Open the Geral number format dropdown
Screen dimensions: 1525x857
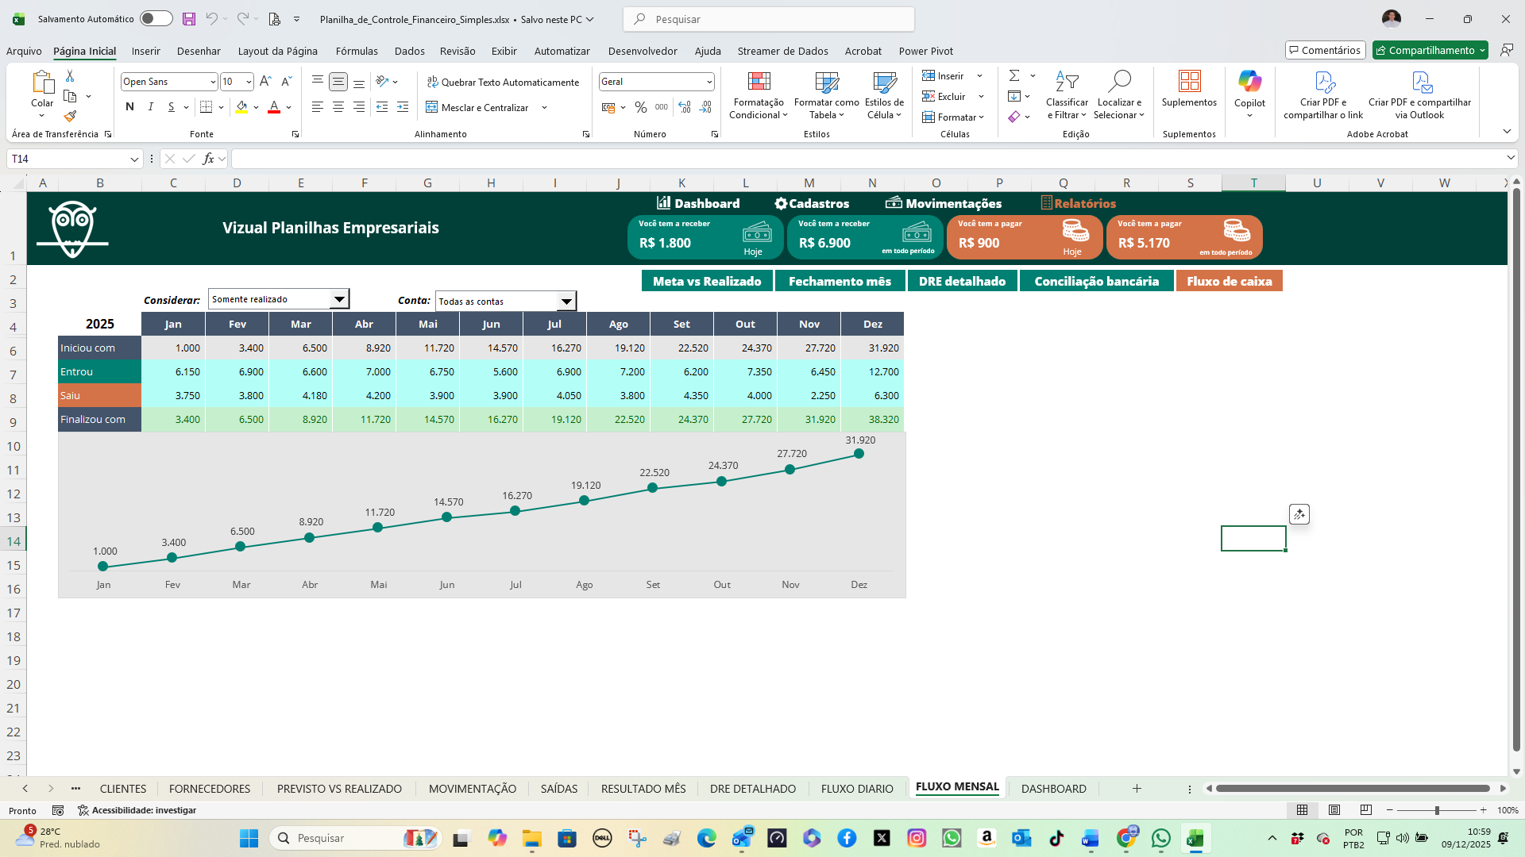pyautogui.click(x=708, y=82)
